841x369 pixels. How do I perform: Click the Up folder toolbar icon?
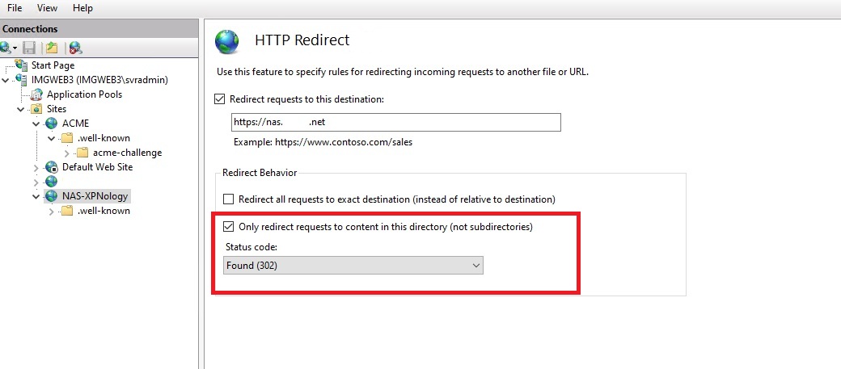pos(52,48)
